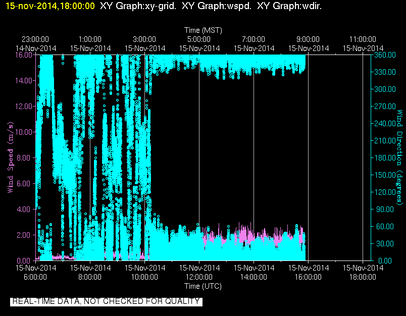Click the 330.00 wind direction axis value
This screenshot has height=316, width=406.
[385, 72]
